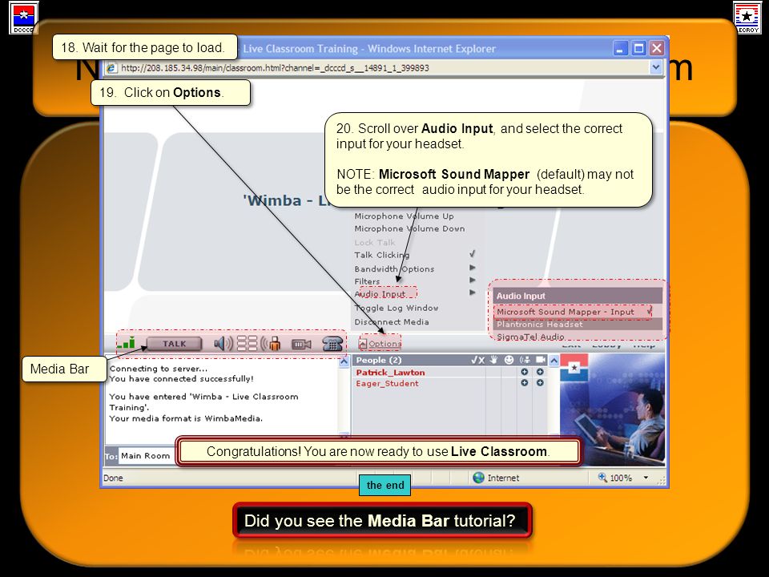Viewport: 769px width, 577px height.
Task: Click the small icon beside Options
Action: [363, 344]
